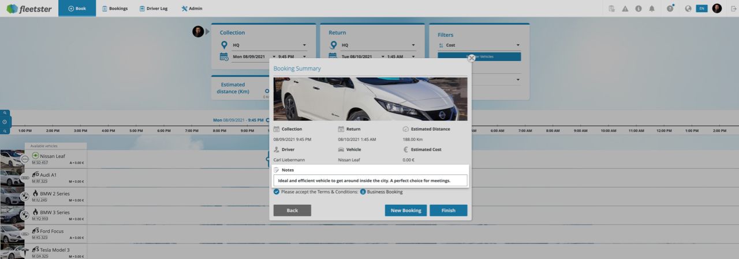Viewport: 739px width, 259px height.
Task: Open the Driver Log menu
Action: (153, 9)
